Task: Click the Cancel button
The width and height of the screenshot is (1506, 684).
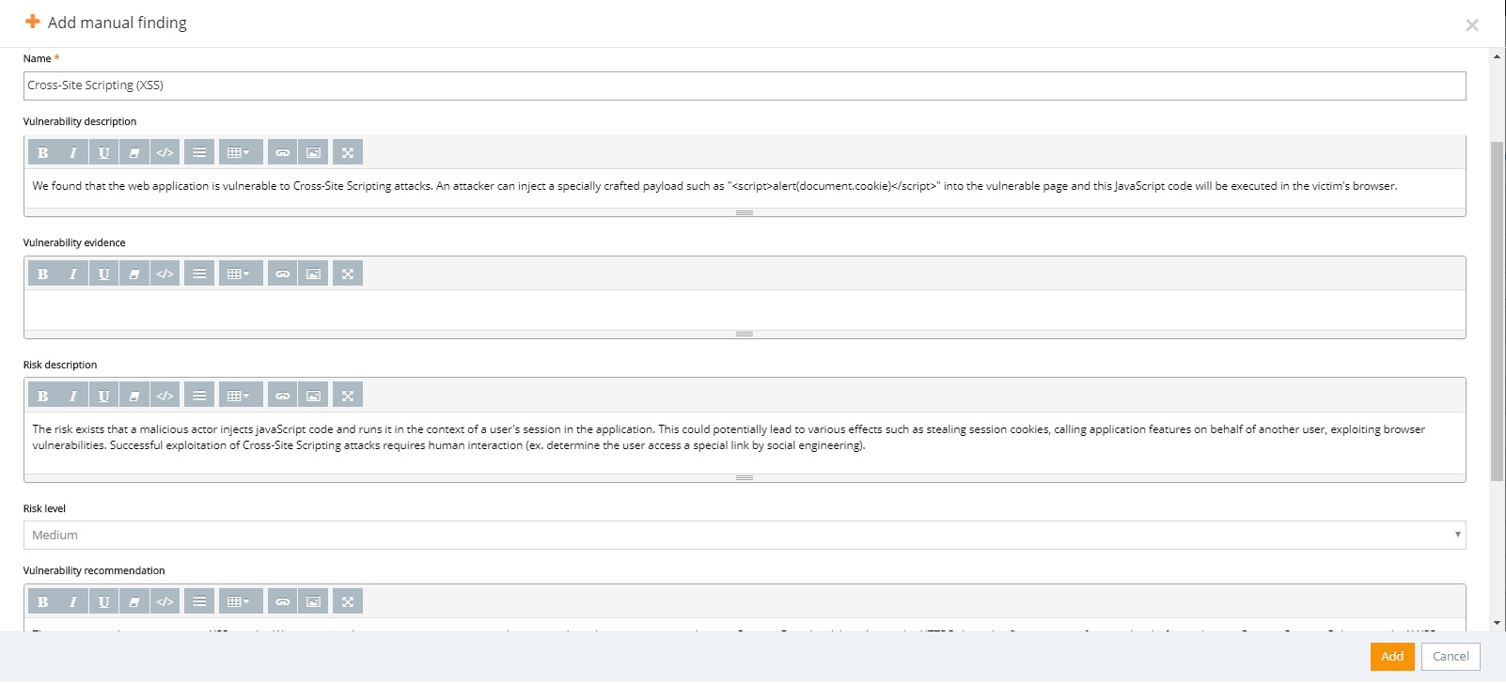Action: [x=1451, y=657]
